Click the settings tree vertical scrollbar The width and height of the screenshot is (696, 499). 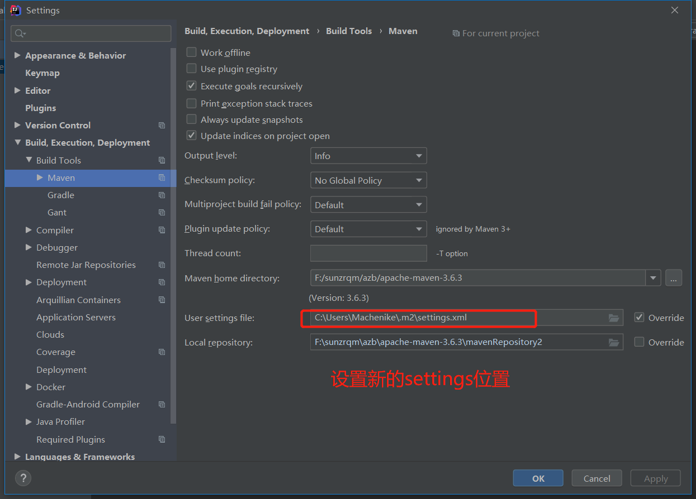(173, 234)
